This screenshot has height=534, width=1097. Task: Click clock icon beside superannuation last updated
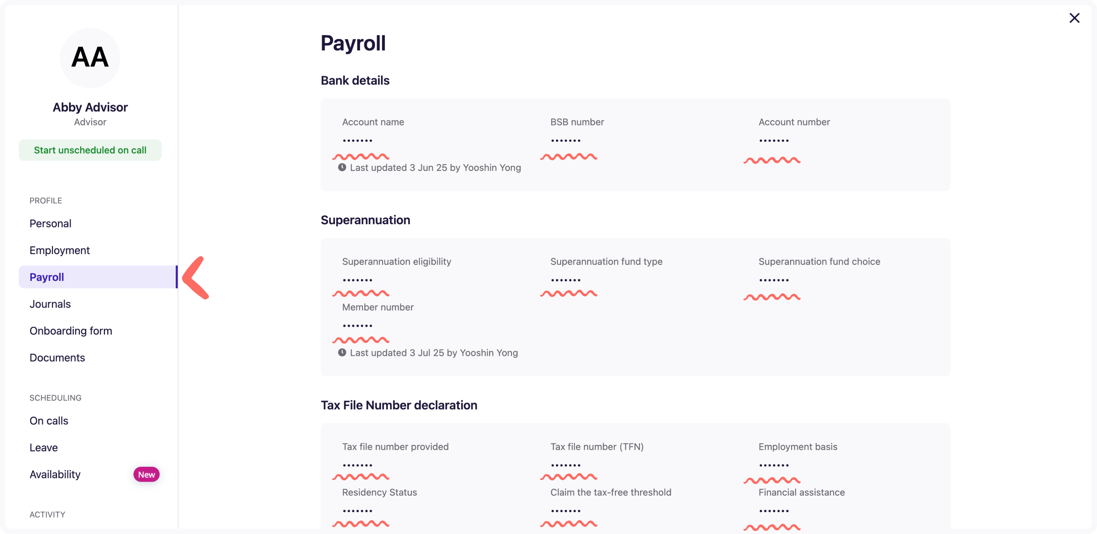(342, 353)
